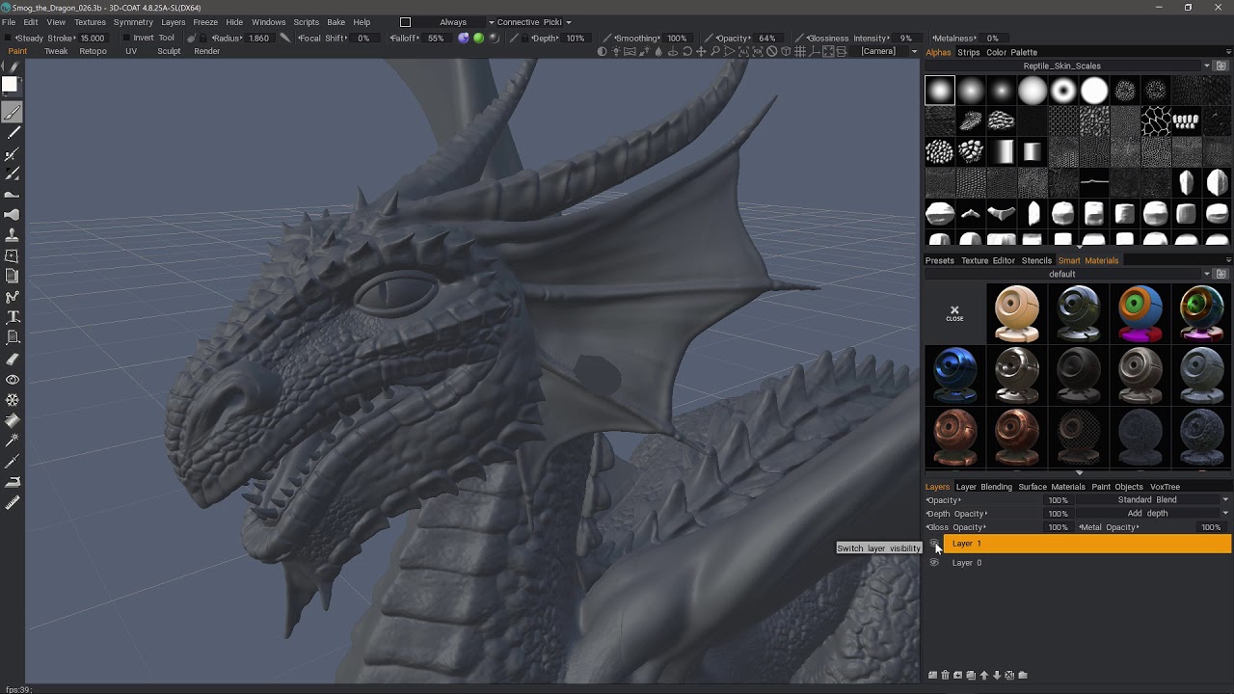Select the green sphere paint channel icon

(478, 39)
